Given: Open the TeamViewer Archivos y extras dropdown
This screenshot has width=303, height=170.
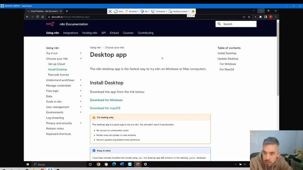Looking at the screenshot, I should (179, 11).
